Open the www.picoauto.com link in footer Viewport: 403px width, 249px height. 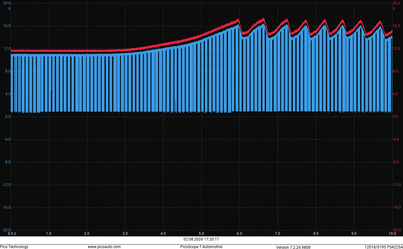click(104, 247)
